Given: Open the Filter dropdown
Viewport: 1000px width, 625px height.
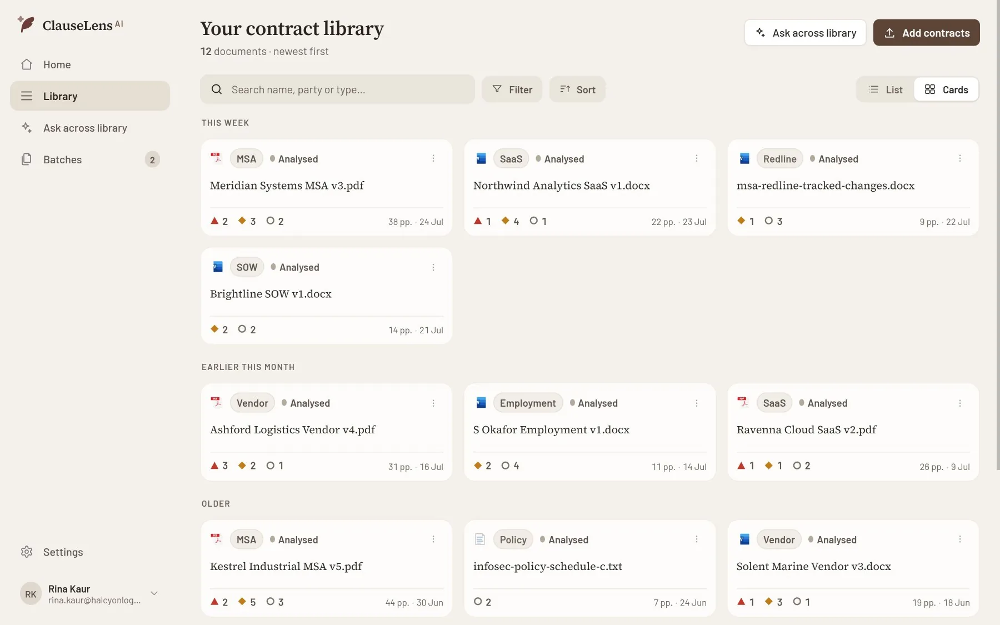Looking at the screenshot, I should pos(512,89).
